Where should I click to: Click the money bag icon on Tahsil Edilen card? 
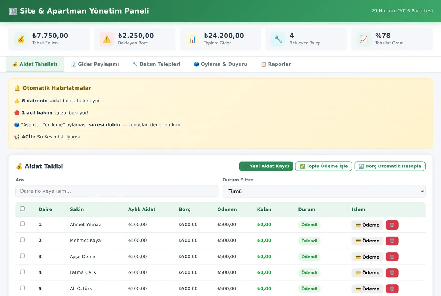click(21, 39)
